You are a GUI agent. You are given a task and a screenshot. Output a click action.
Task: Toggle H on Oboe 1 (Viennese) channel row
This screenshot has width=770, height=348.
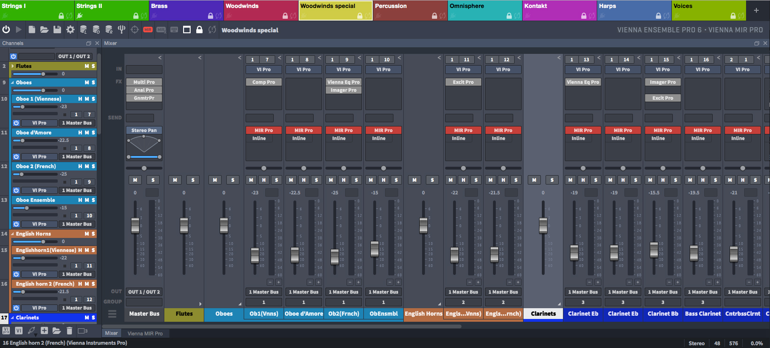click(80, 99)
